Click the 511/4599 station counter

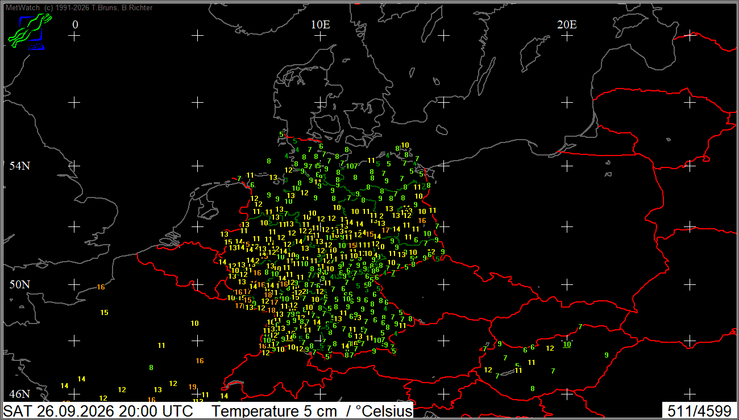[x=699, y=411]
